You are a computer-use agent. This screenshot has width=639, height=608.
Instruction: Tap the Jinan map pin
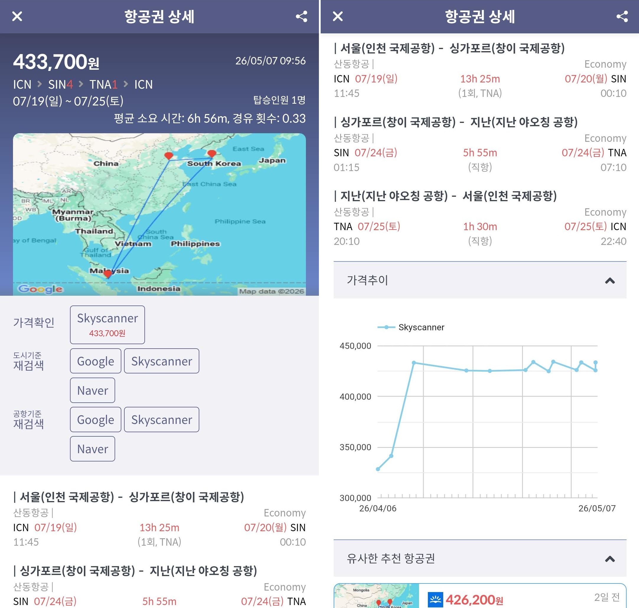tap(168, 156)
